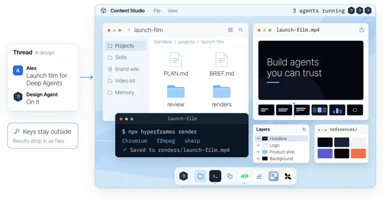This screenshot has width=383, height=200.
Task: Click the Design Agent avatar in Thread
Action: pyautogui.click(x=18, y=97)
